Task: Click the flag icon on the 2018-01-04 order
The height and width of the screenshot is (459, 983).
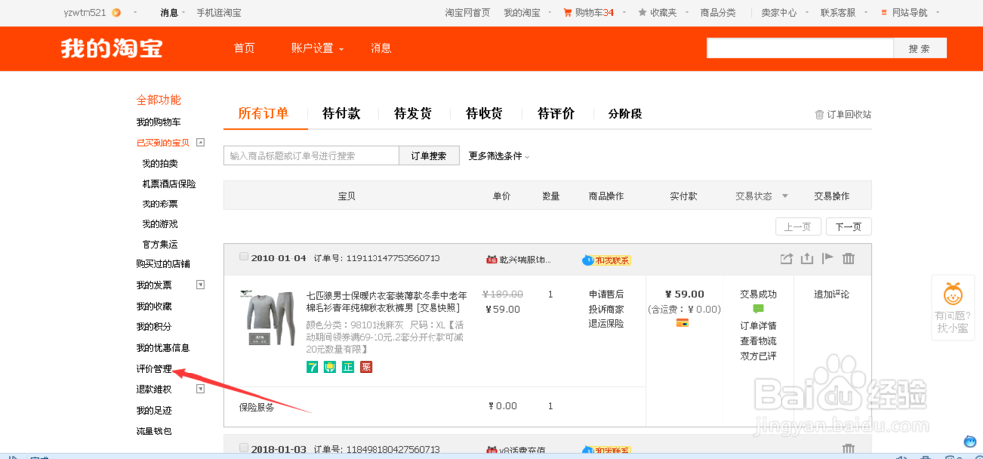Action: (828, 258)
